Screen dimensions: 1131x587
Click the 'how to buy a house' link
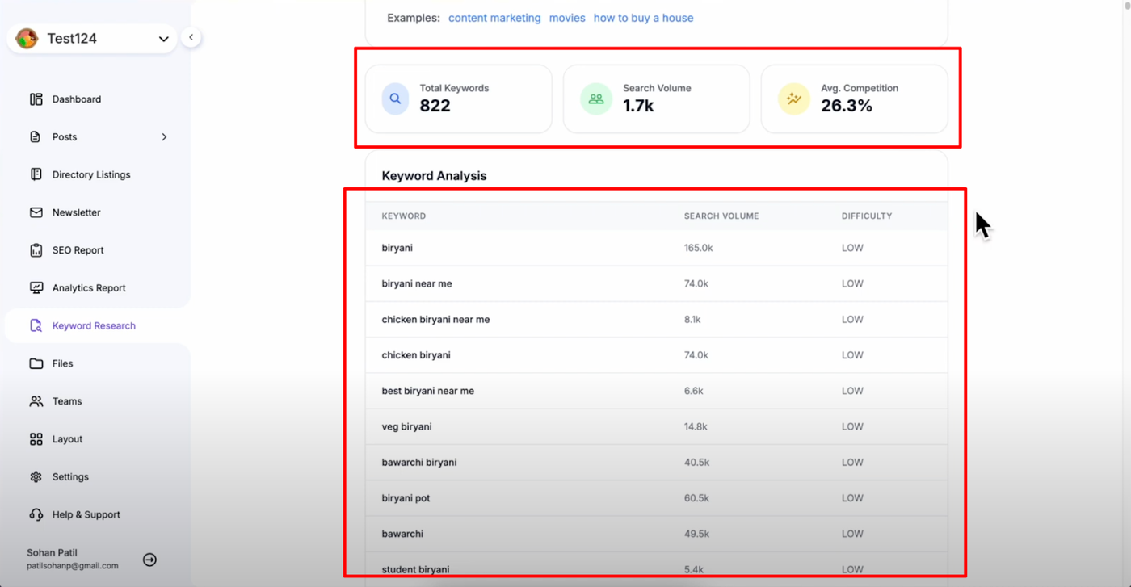coord(643,18)
